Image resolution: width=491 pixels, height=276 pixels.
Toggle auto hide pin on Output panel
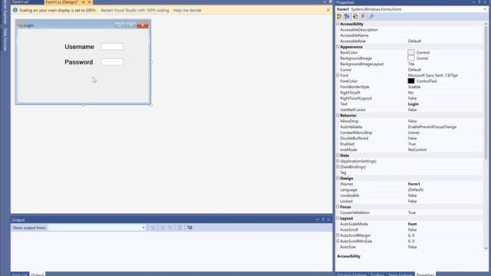click(x=323, y=220)
